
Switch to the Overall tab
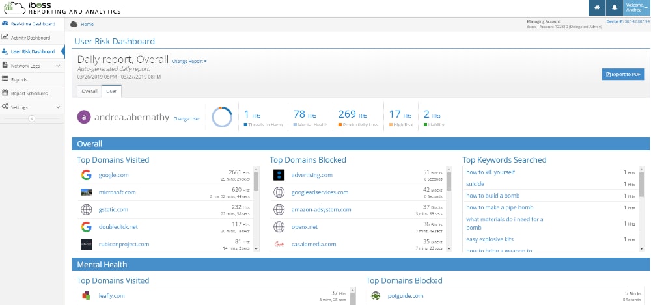pos(89,91)
